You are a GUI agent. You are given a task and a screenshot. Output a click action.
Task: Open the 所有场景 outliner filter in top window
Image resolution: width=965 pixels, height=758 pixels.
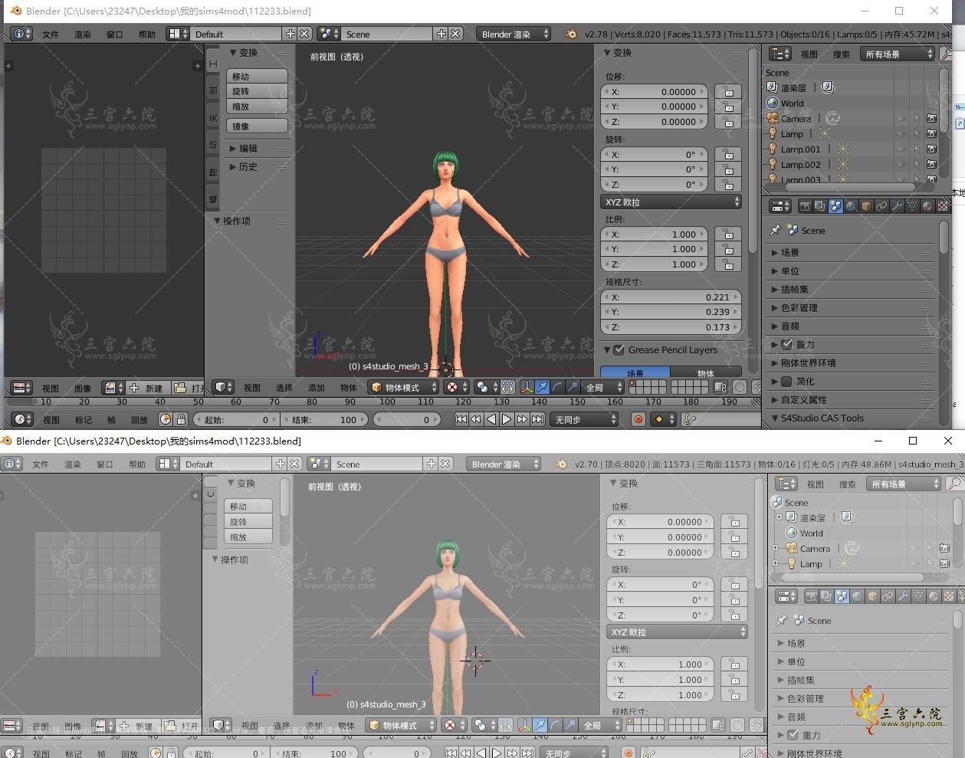tap(898, 54)
